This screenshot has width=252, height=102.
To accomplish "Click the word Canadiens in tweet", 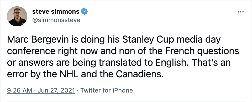I will pos(139,74).
